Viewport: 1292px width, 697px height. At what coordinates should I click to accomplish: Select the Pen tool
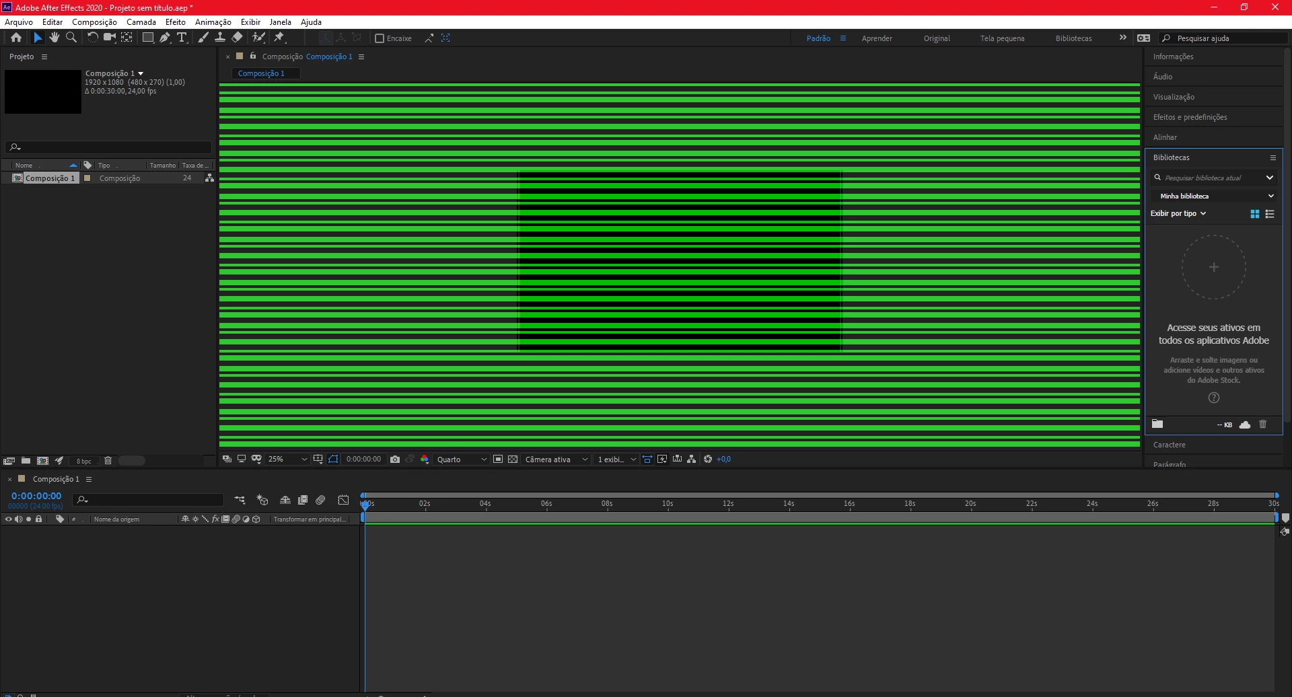pos(165,38)
